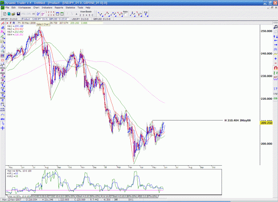The image size is (278, 202).
Task: Click the crosshair plus tool in left sidebar
Action: (3, 128)
